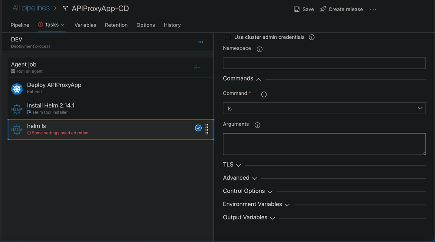Click the warning icon on Tasks tab
This screenshot has height=242, width=435.
pos(40,24)
